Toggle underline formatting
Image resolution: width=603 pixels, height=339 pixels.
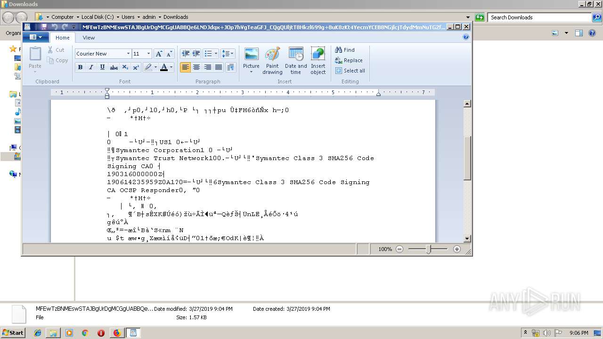(x=102, y=67)
